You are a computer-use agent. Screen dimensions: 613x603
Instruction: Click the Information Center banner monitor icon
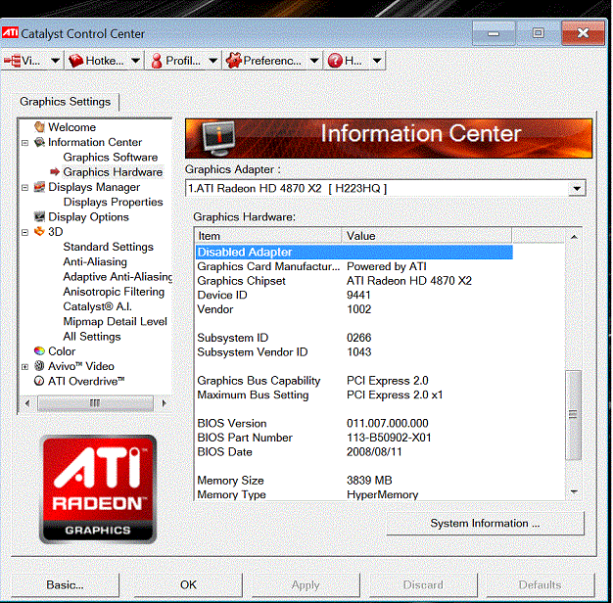(x=219, y=138)
